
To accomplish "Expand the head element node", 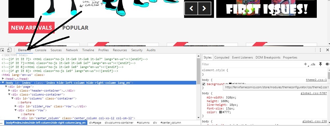I will (3, 78).
